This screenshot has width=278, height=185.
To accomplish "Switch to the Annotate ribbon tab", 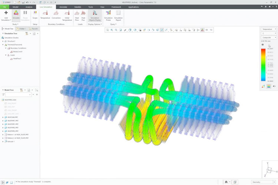I will click(x=63, y=7).
